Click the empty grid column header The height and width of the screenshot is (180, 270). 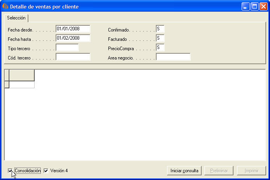pyautogui.click(x=22, y=75)
